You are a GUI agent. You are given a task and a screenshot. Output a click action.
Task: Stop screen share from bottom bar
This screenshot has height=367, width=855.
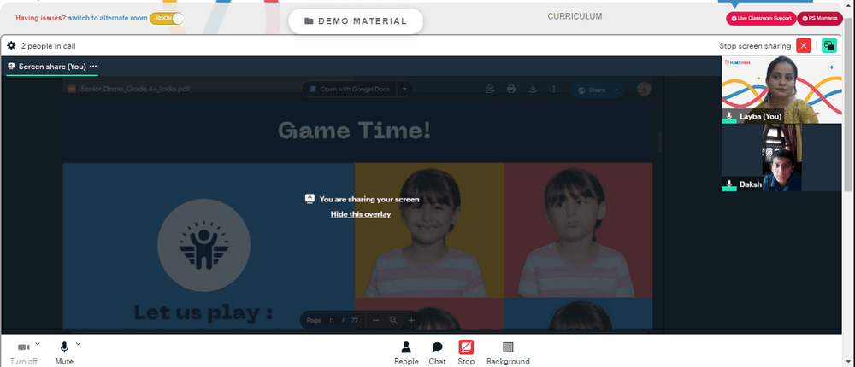466,352
